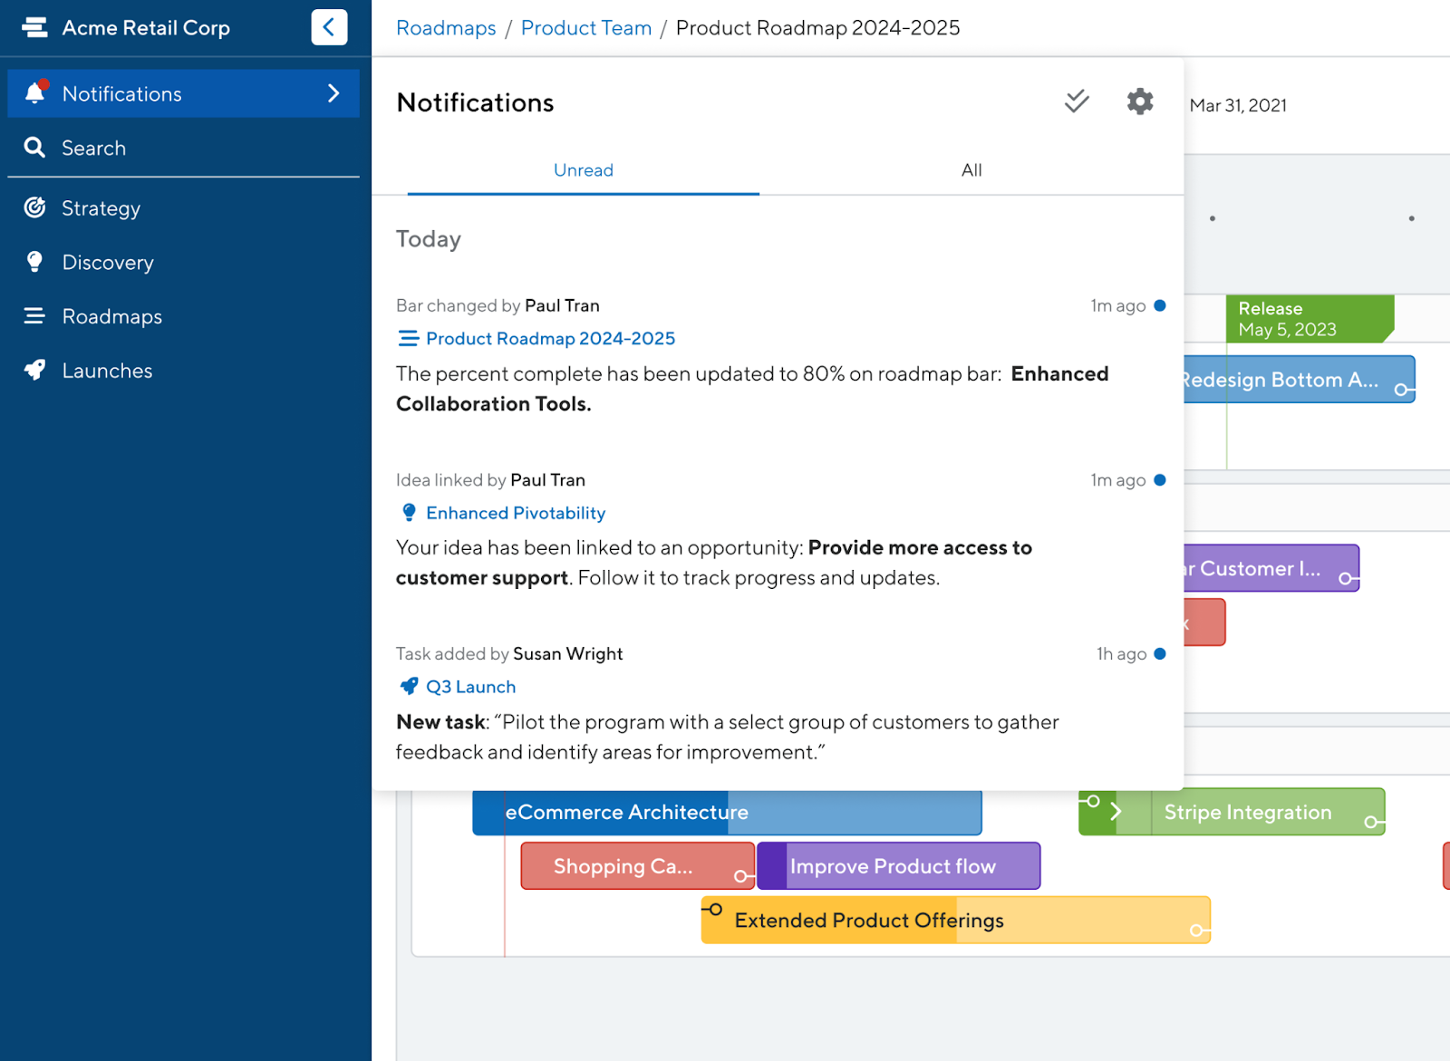Click the idea lightbulb beside Enhanced Pivotability
The height and width of the screenshot is (1061, 1450).
point(410,512)
